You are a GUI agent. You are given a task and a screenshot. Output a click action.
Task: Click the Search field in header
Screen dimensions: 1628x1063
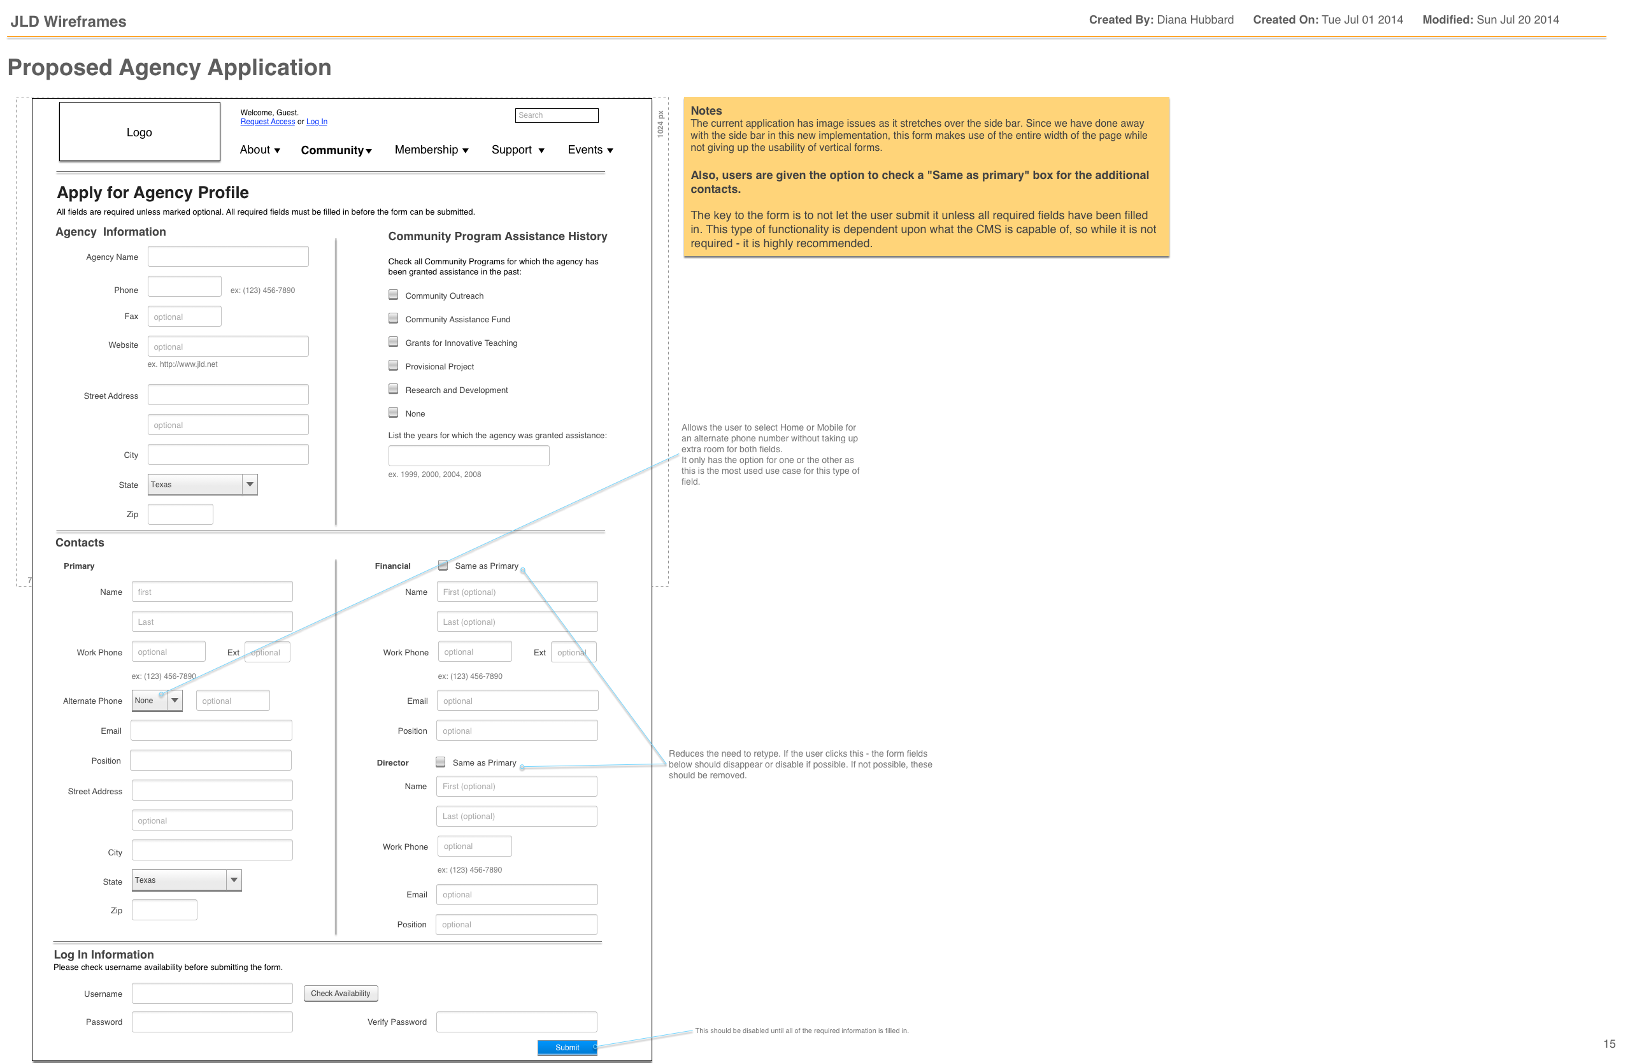[557, 116]
